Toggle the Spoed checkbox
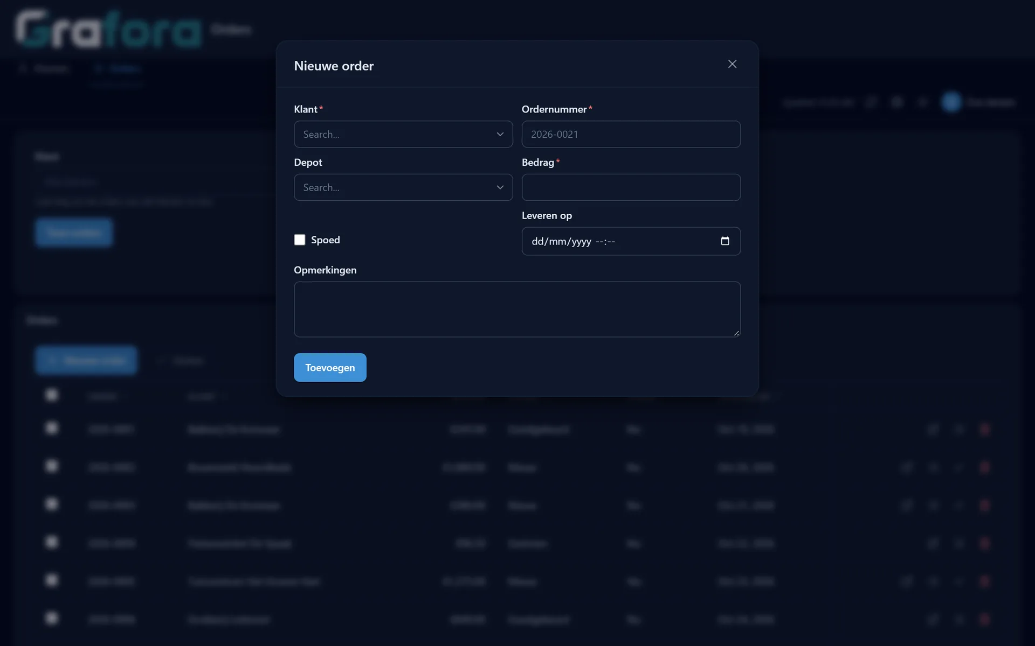This screenshot has width=1035, height=646. click(300, 240)
